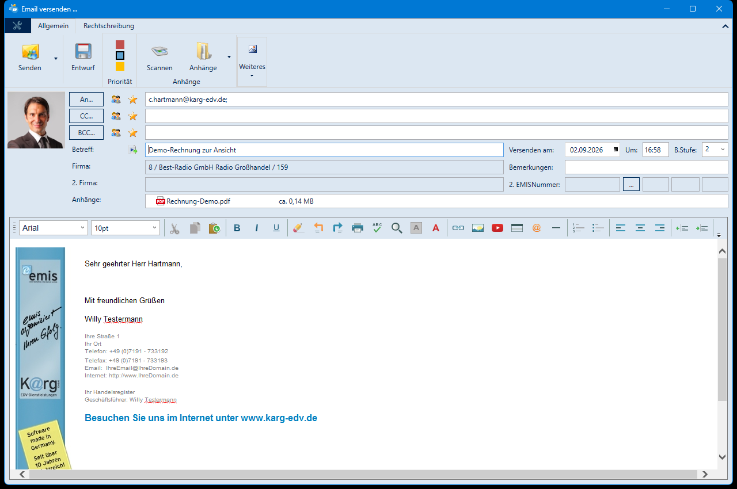Insert hyperlink with the chain icon

coord(458,228)
